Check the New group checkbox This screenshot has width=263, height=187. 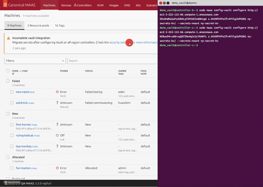click(8, 114)
